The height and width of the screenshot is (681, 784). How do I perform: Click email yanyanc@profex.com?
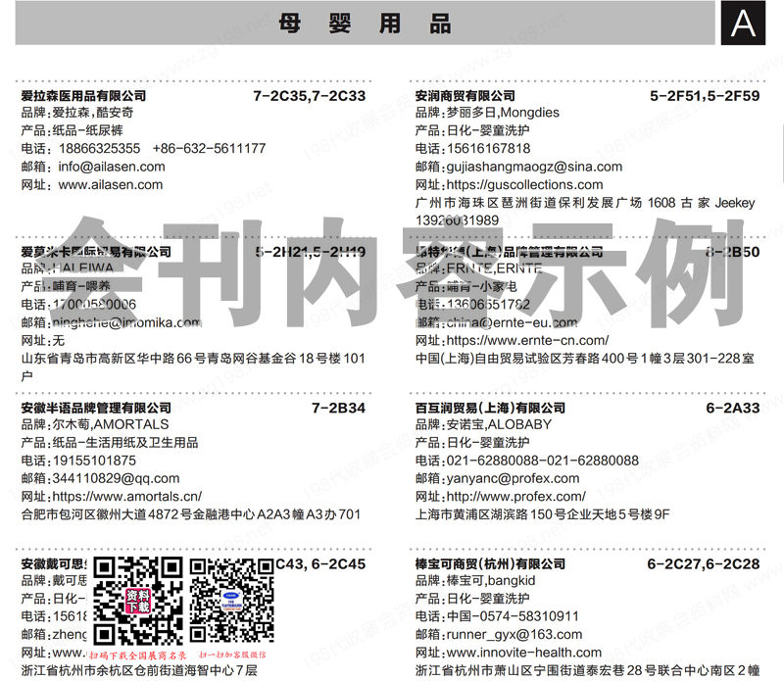[x=514, y=479]
